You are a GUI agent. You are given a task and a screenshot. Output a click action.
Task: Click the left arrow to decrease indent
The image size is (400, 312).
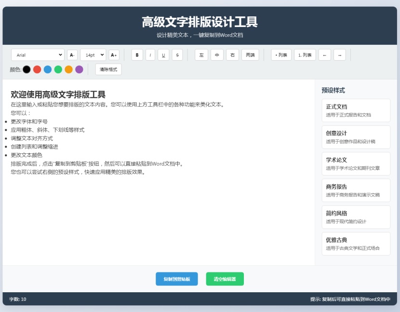tap(324, 55)
